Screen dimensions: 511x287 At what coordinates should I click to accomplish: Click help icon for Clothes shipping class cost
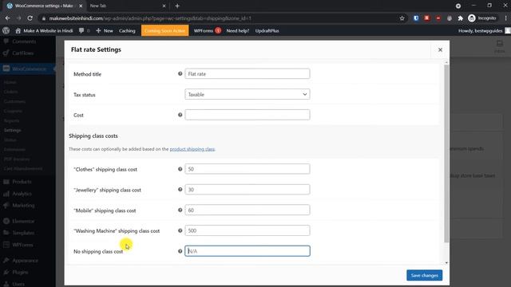(180, 169)
